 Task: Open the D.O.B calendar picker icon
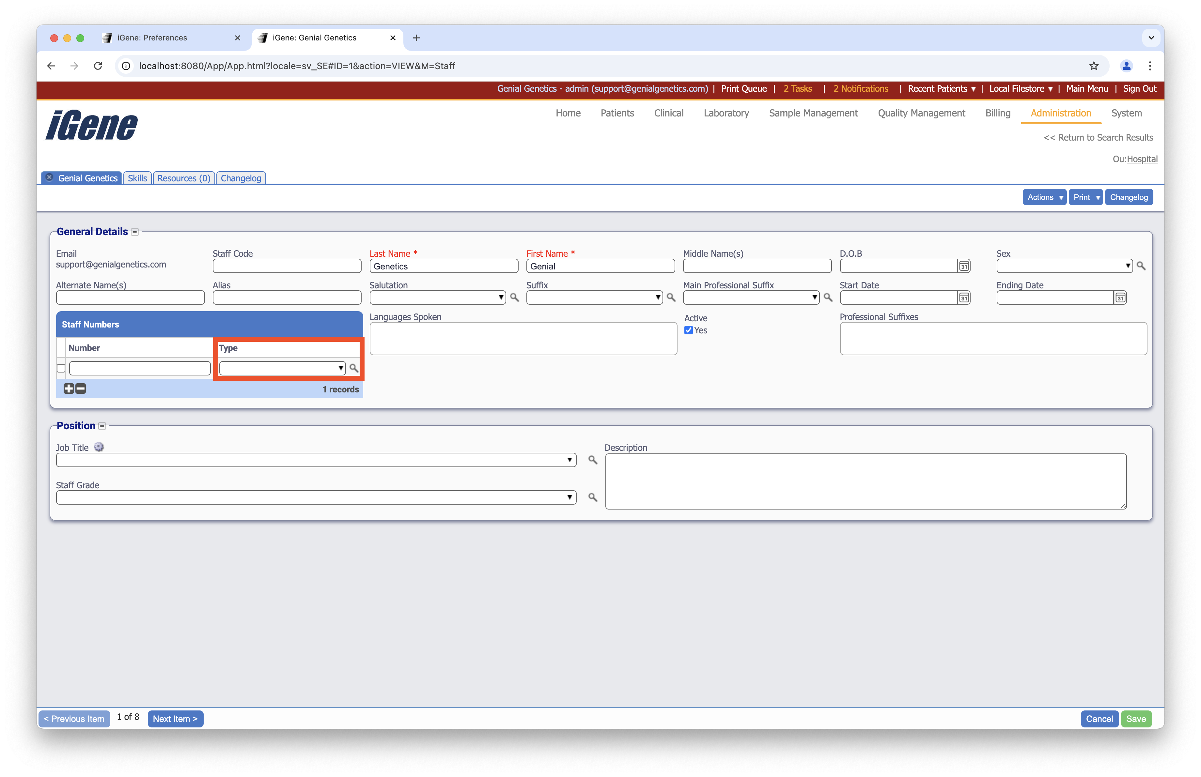[x=964, y=266]
